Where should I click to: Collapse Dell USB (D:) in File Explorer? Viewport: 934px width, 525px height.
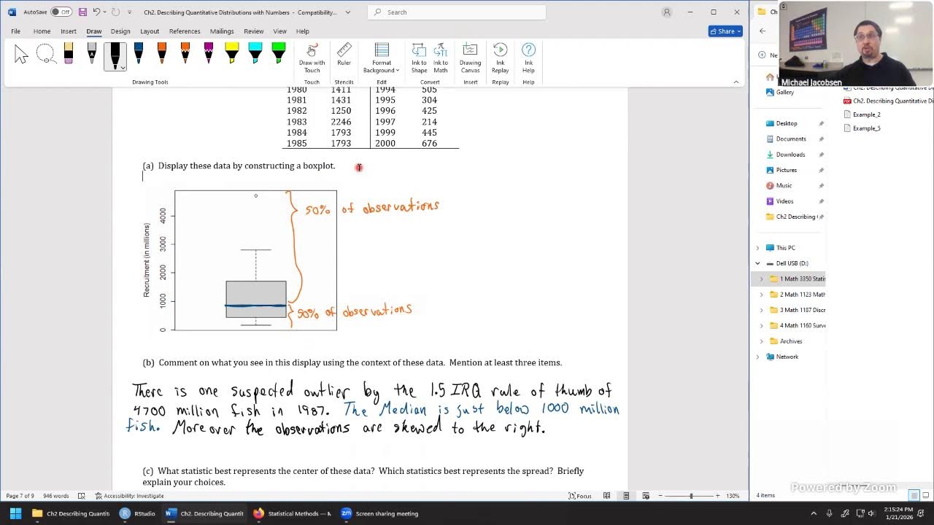(757, 263)
